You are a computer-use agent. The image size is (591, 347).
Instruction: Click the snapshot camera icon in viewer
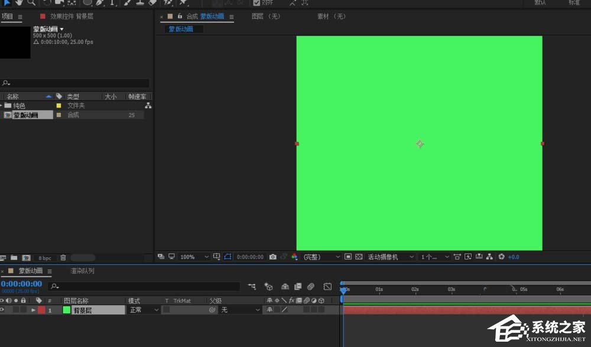click(272, 257)
